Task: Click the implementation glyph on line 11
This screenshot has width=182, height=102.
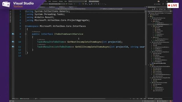Action: [x=13, y=46]
